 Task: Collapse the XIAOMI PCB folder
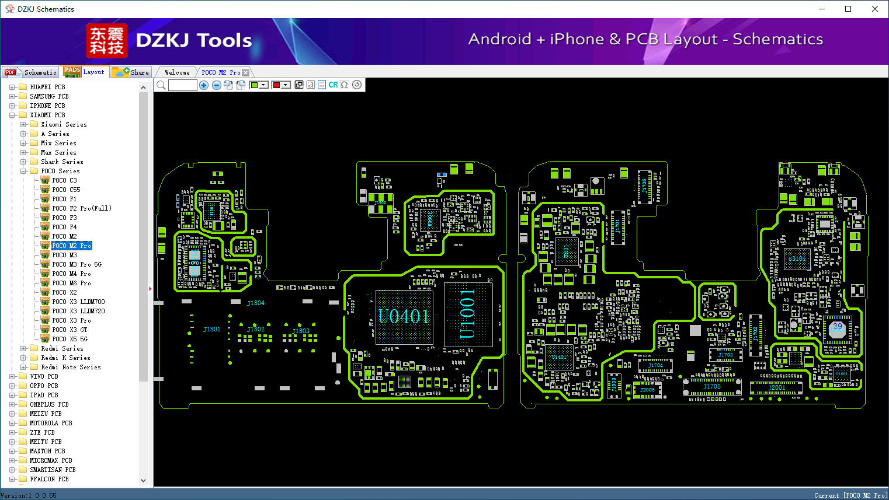(x=12, y=115)
